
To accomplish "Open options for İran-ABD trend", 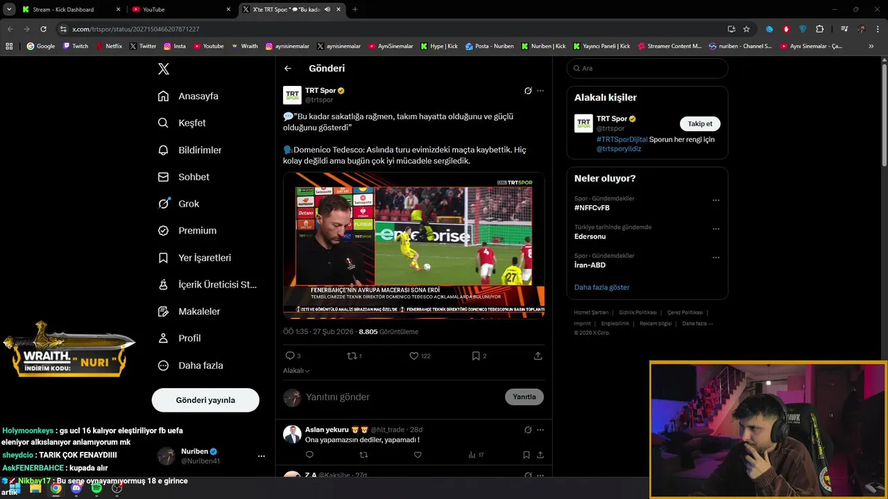I will (716, 258).
